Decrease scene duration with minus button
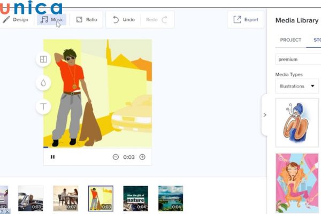321x214 pixels. point(116,157)
